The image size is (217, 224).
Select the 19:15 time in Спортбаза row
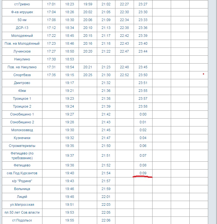(70, 75)
